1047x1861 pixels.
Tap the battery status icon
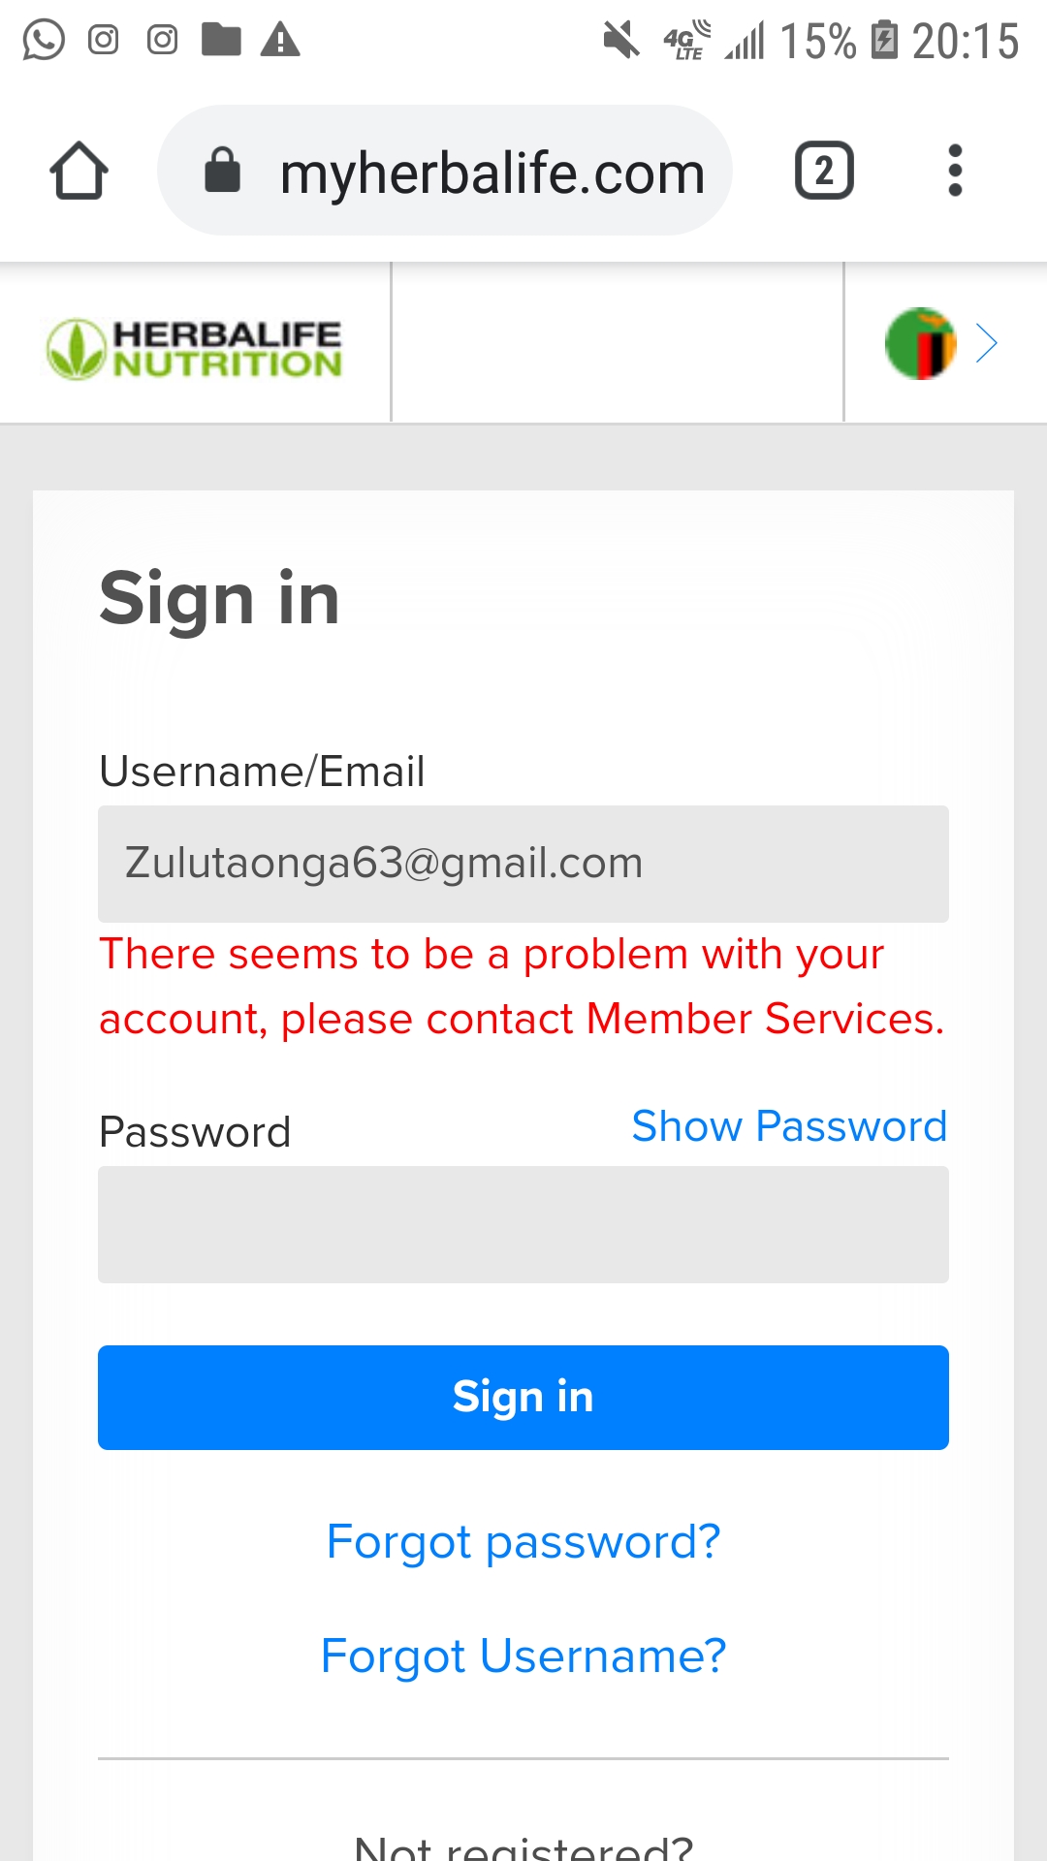[x=884, y=41]
